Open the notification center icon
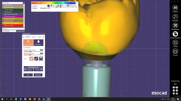Screen dimensions: 181x101 (178, 99)
